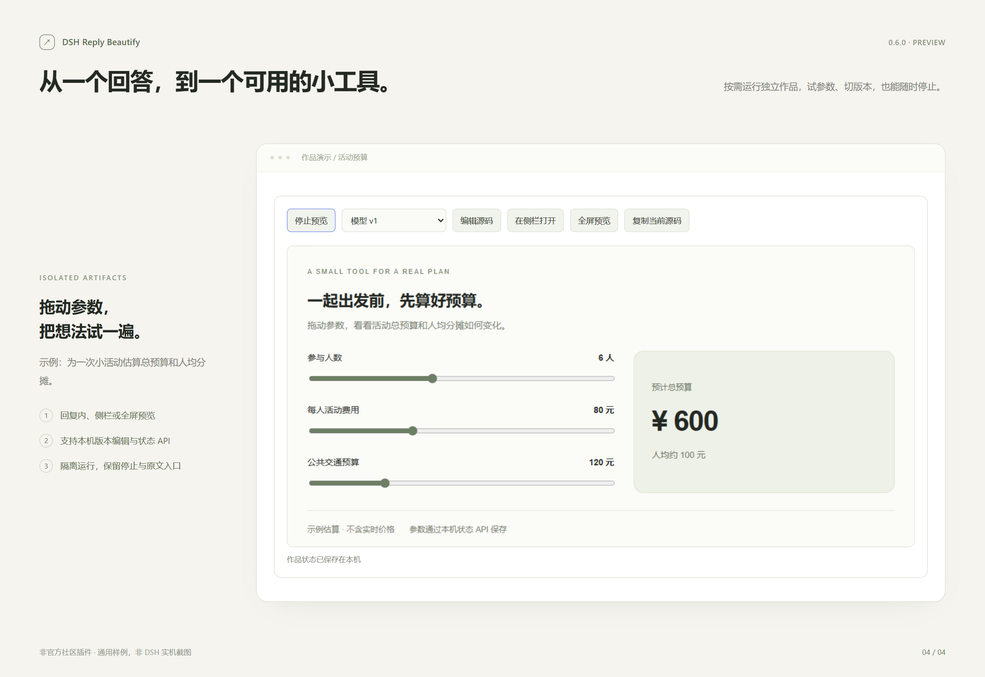Click the 0.6.0 · PREVIEW version label
985x677 pixels.
(917, 42)
